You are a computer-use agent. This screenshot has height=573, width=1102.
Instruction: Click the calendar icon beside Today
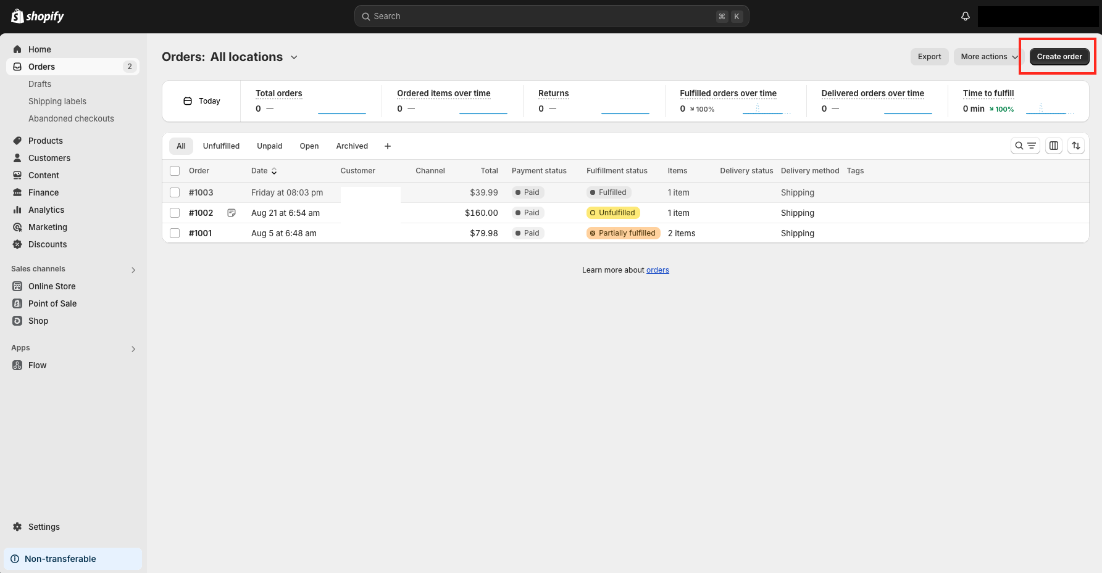[188, 101]
